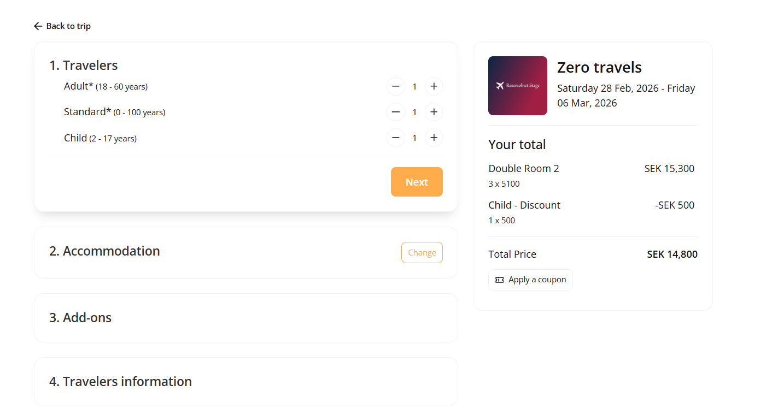Add one more Child traveler
Viewport: 778px width, 415px height.
434,138
